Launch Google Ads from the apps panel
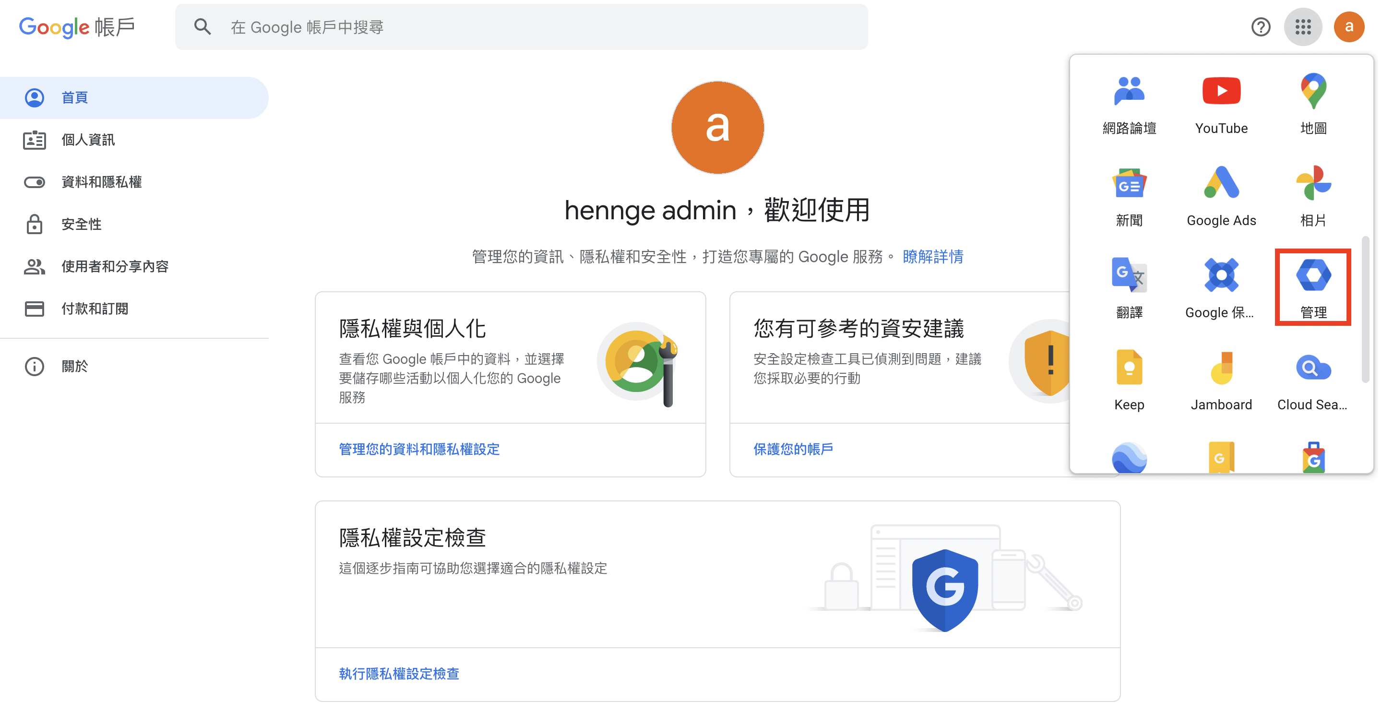Viewport: 1382px width, 713px height. point(1221,197)
